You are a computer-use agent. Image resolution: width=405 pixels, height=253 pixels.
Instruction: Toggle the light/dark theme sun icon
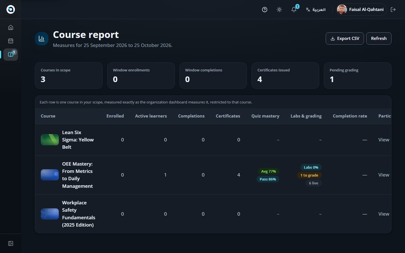pyautogui.click(x=279, y=10)
